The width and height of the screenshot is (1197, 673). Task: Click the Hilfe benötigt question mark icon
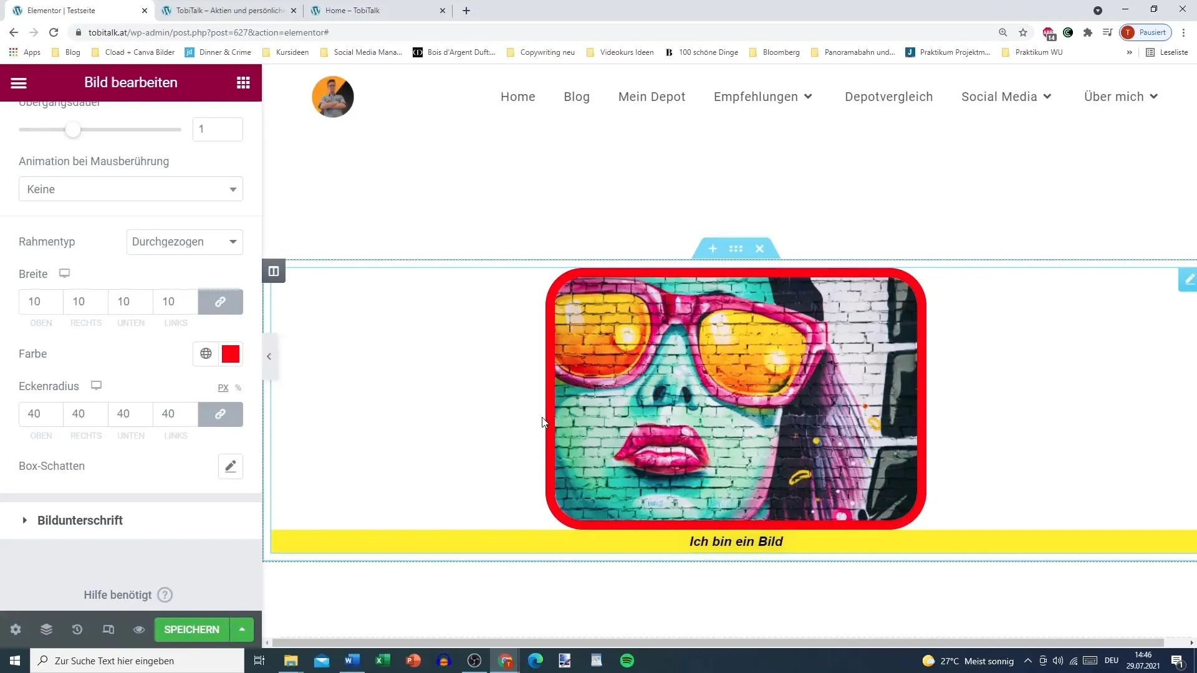[165, 595]
